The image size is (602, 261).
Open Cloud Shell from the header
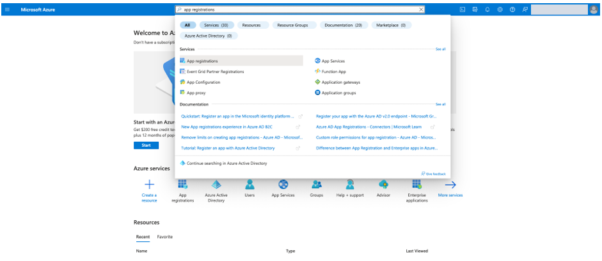coord(463,10)
